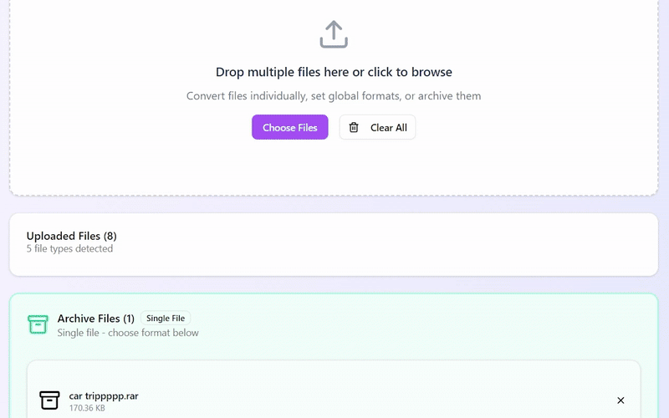The image size is (669, 418).
Task: Remove car trippppp.rar with the X
Action: [x=620, y=401]
